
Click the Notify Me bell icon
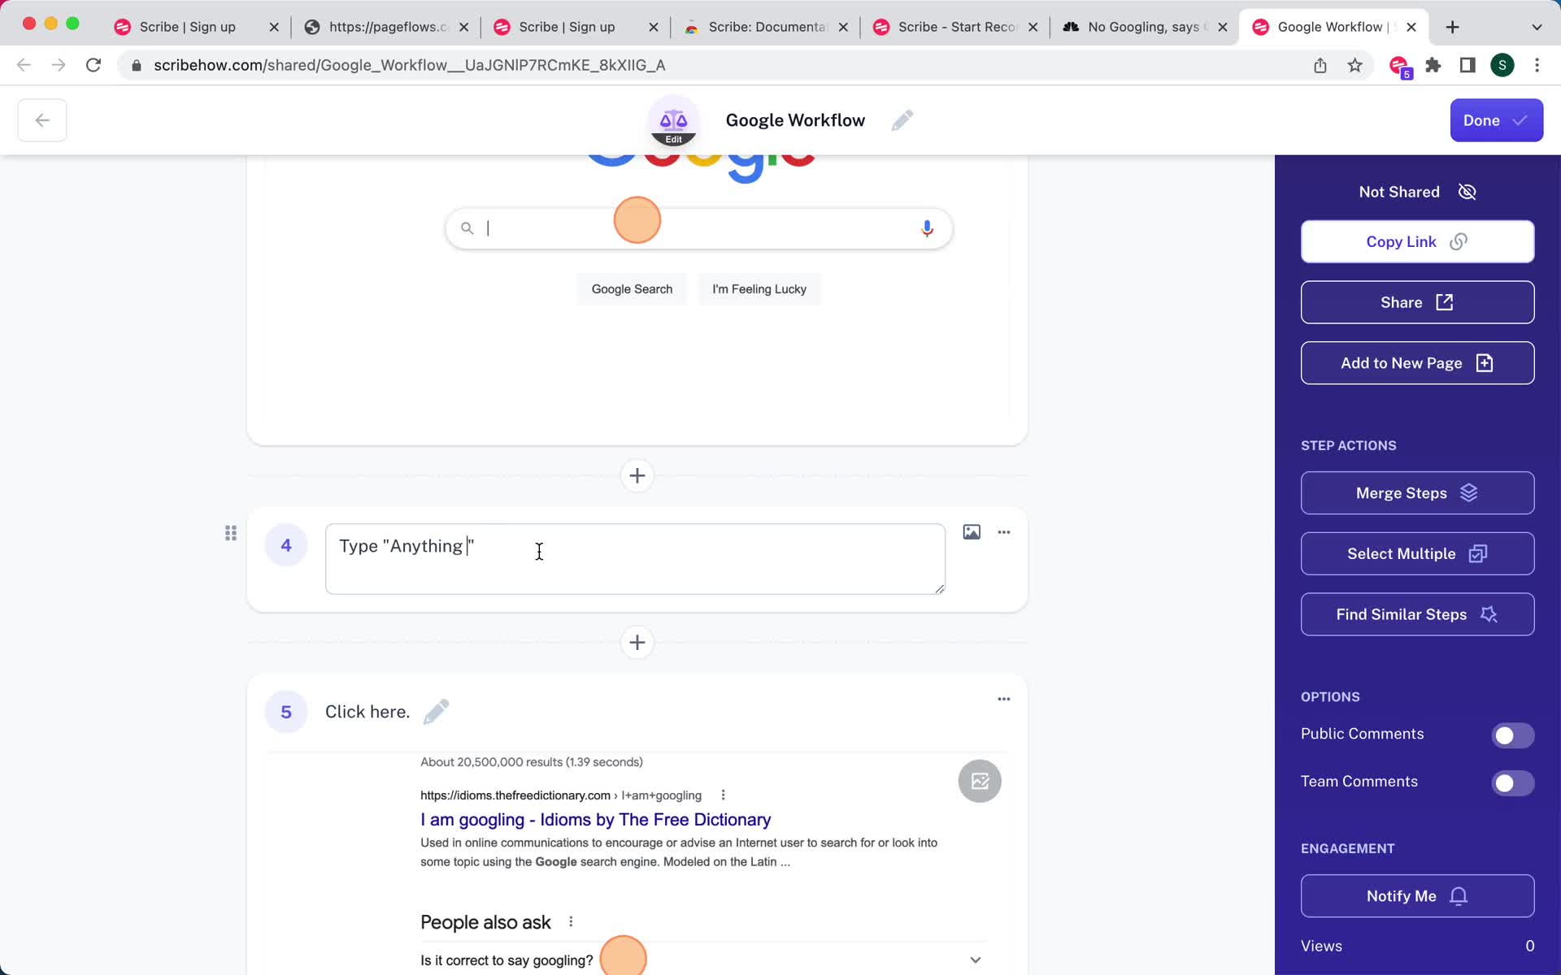(1460, 896)
